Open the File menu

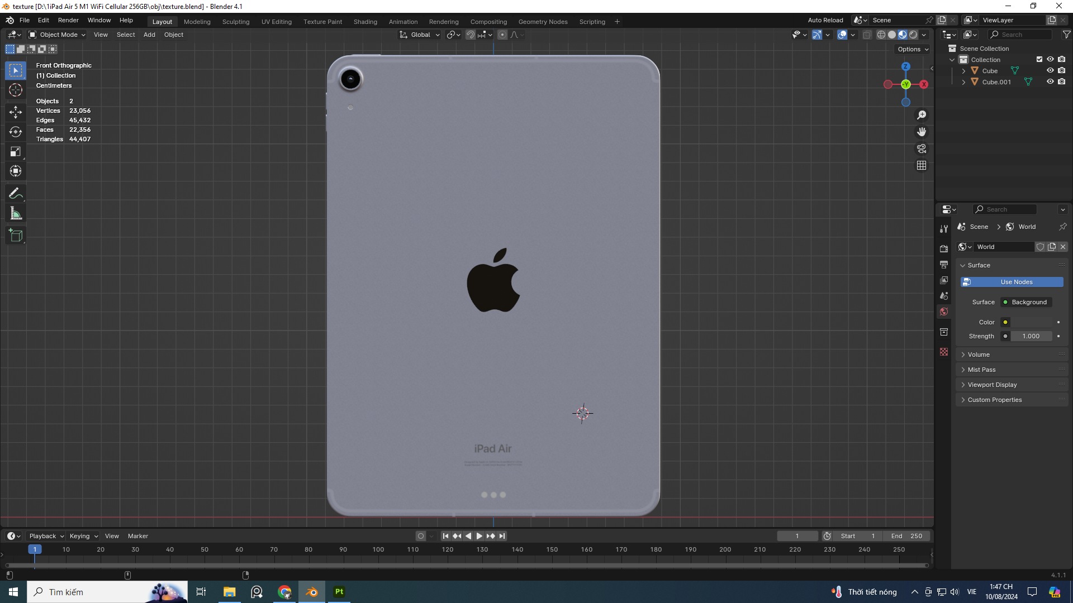[x=25, y=20]
